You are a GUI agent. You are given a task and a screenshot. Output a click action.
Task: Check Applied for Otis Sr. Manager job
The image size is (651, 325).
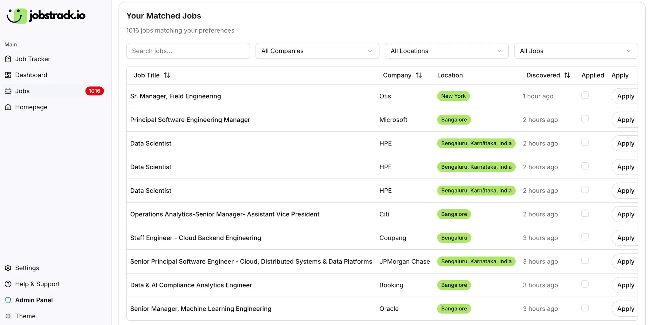[x=585, y=95]
